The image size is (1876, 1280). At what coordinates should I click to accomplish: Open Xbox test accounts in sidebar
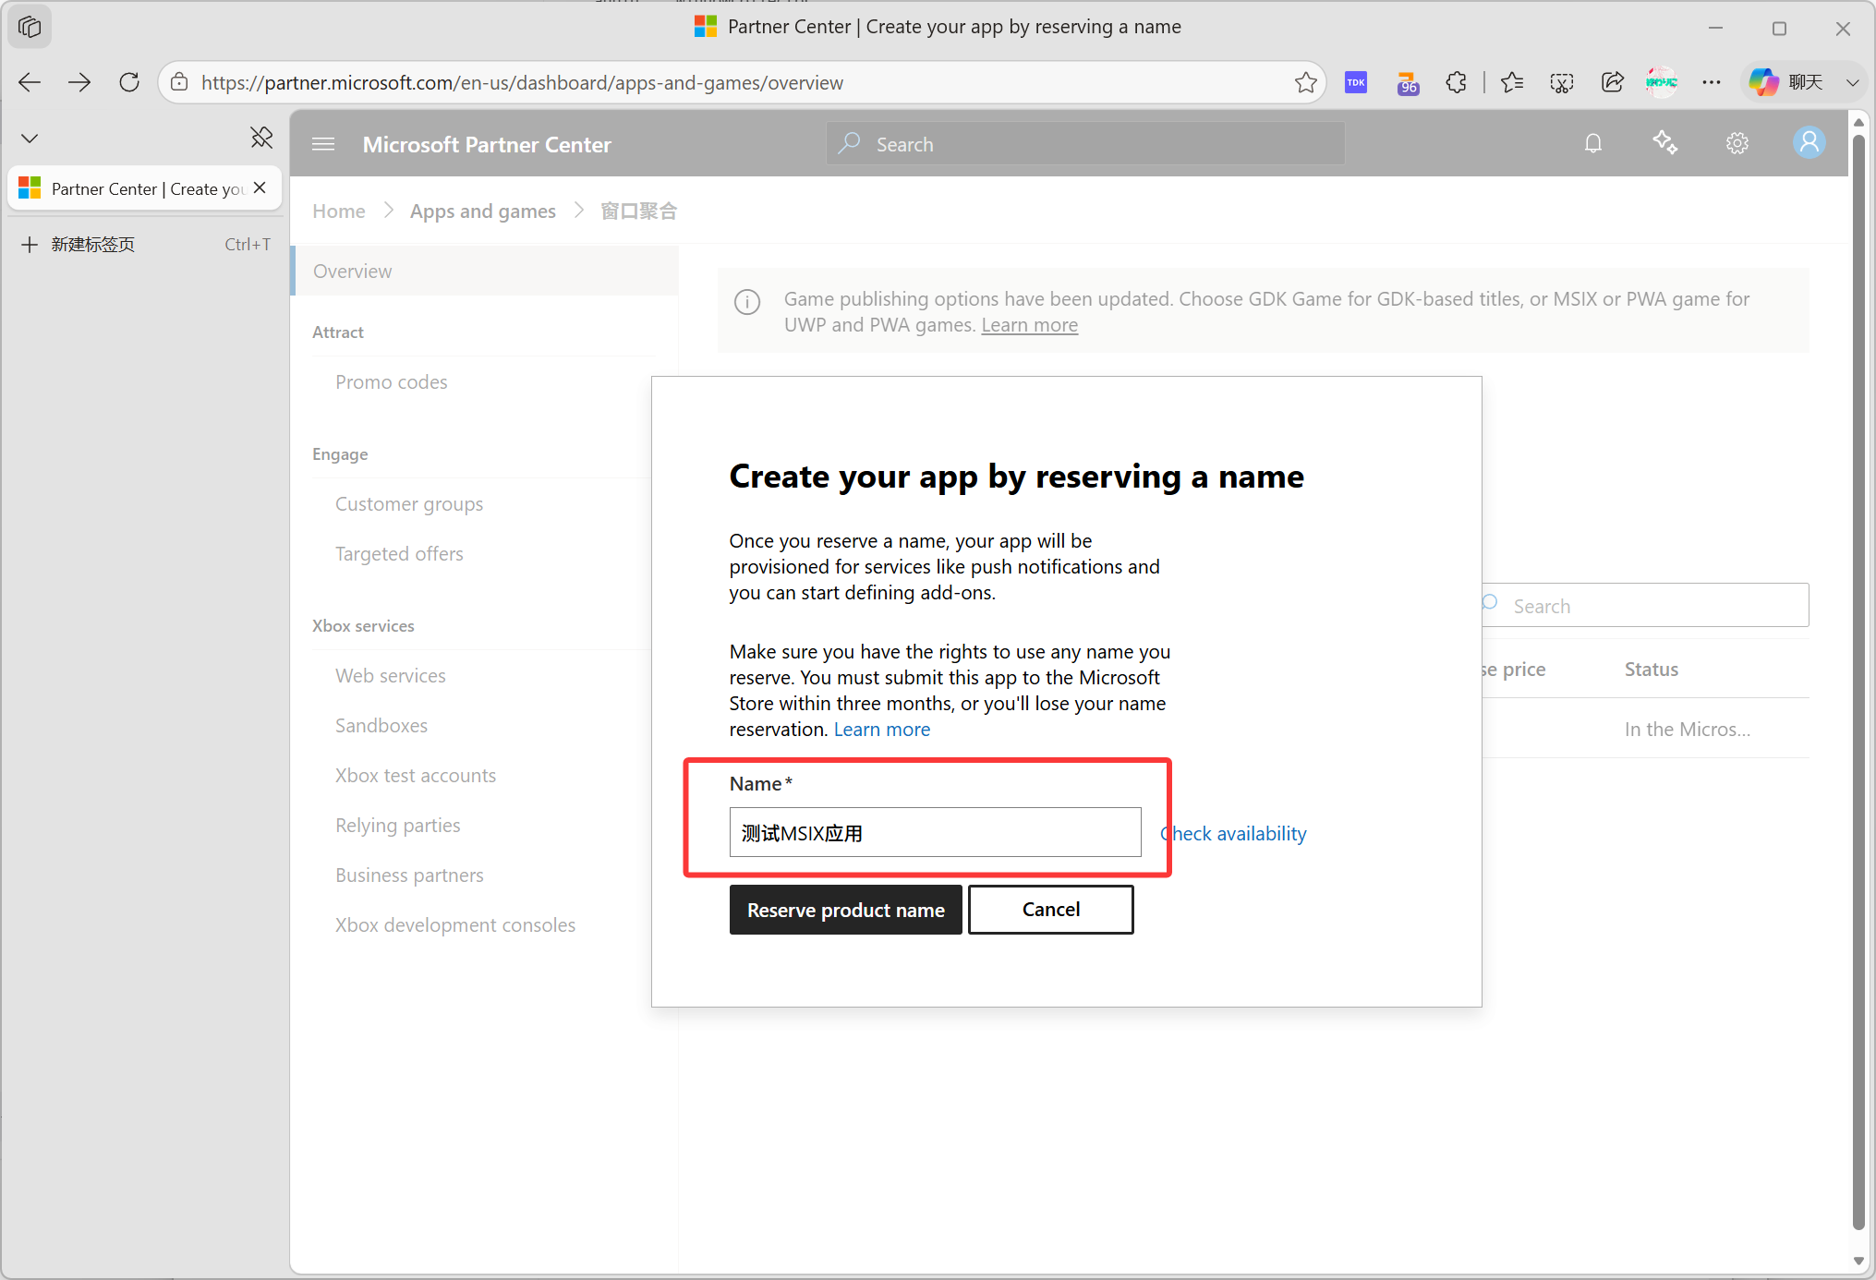tap(416, 776)
